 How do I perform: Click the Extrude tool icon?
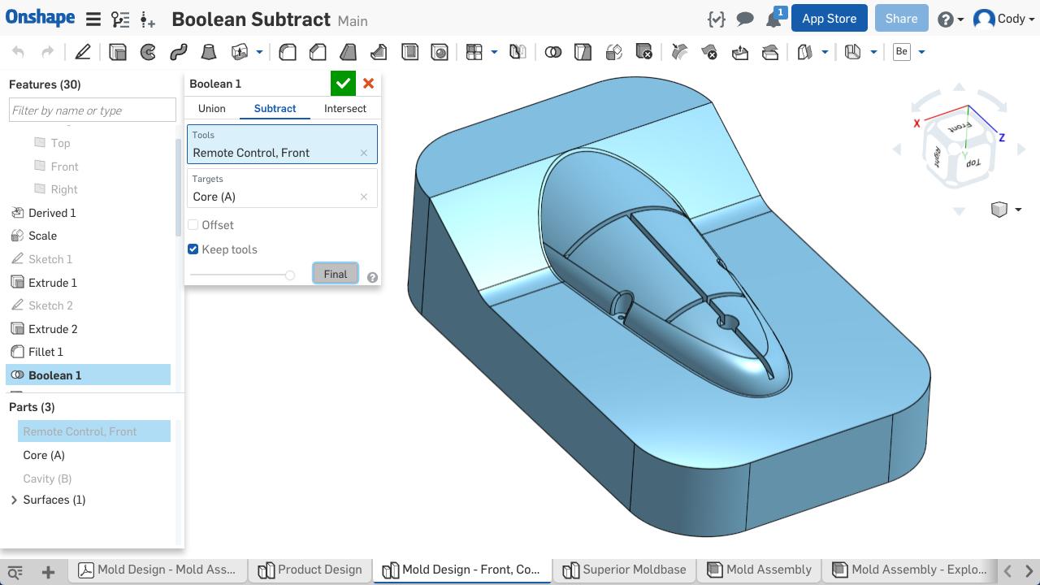click(118, 52)
